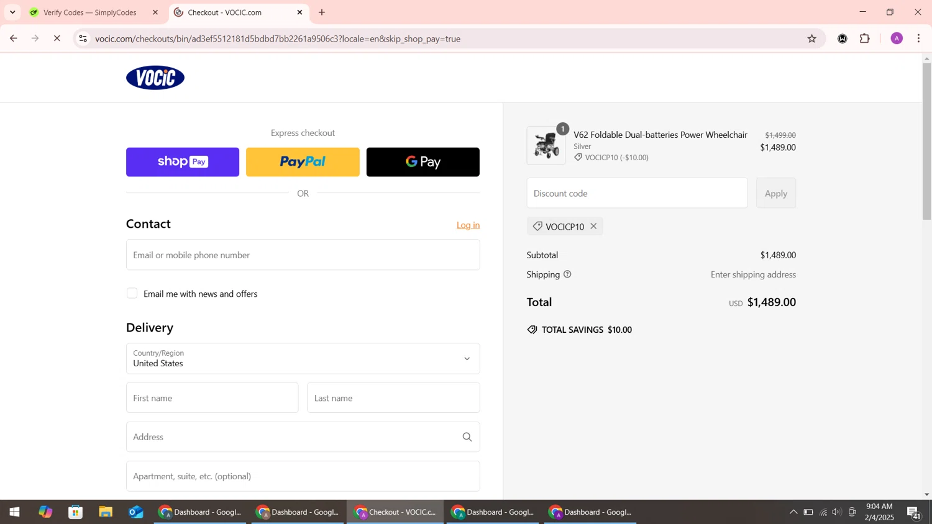Viewport: 932px width, 524px height.
Task: Click the Last name field
Action: pos(393,398)
